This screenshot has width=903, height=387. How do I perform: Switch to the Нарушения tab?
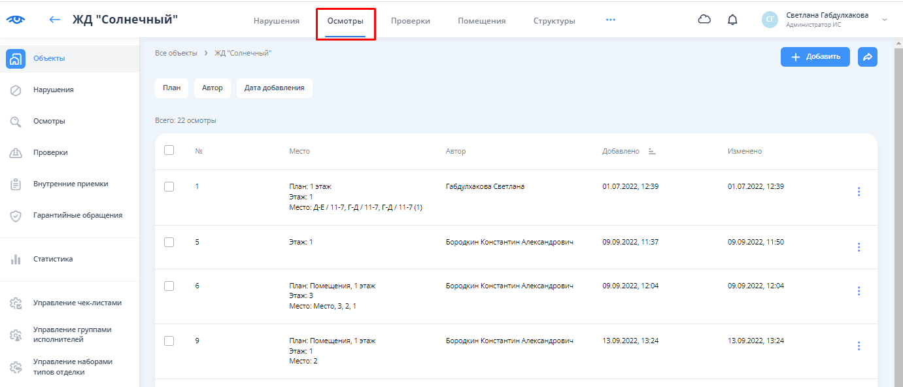point(277,21)
